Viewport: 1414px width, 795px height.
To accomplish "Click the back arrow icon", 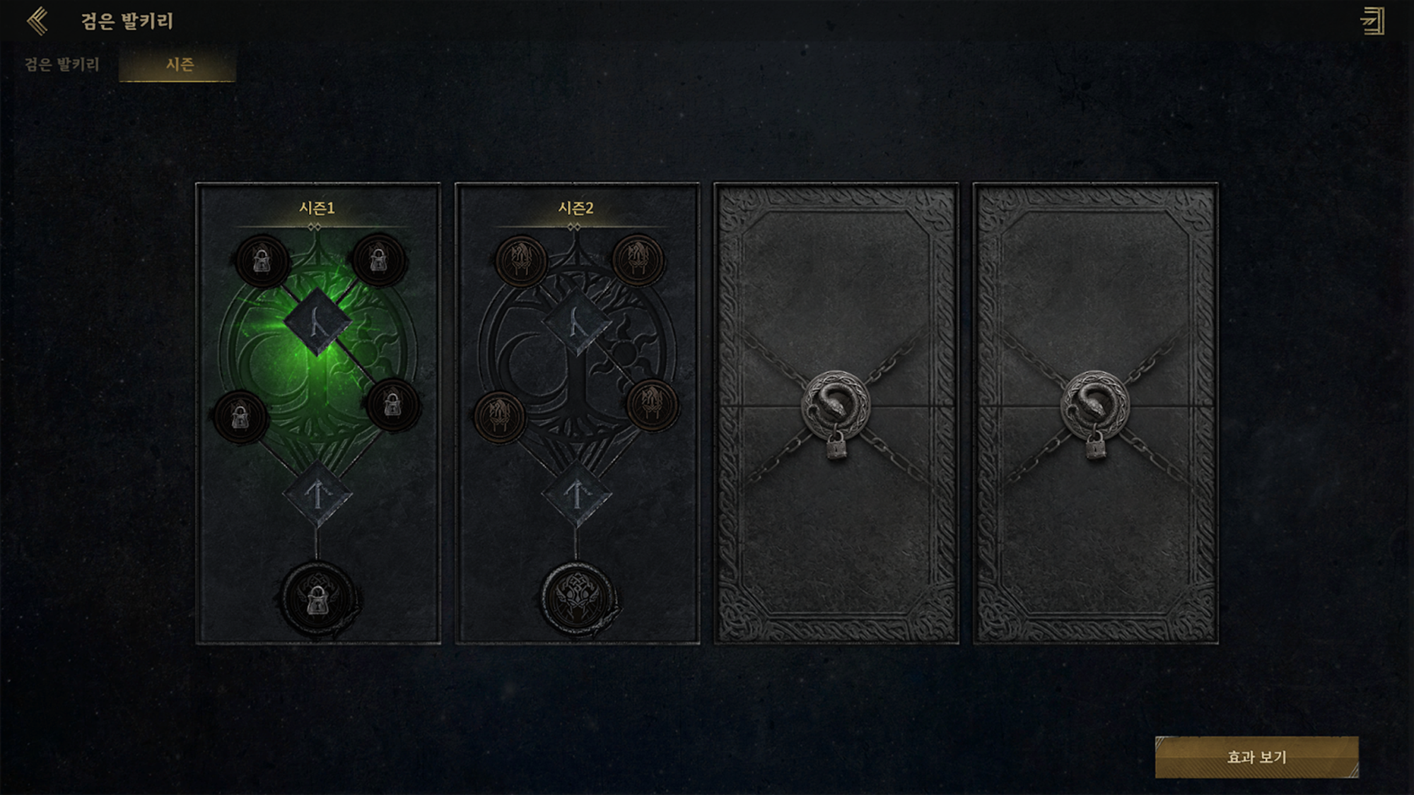I will 37,21.
